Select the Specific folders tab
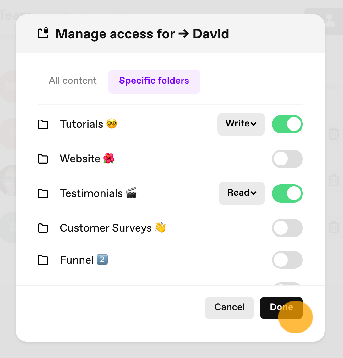The image size is (343, 358). pos(154,82)
